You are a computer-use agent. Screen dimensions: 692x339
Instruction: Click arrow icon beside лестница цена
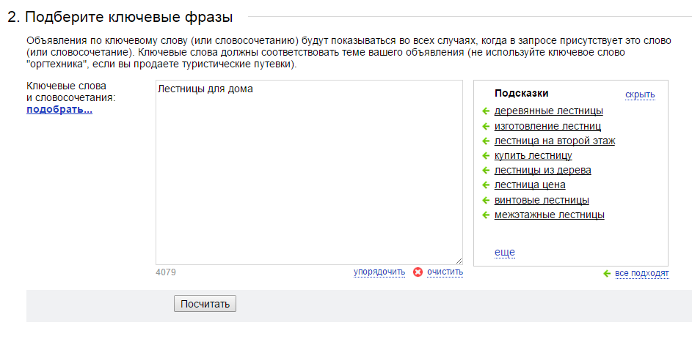[x=486, y=185]
